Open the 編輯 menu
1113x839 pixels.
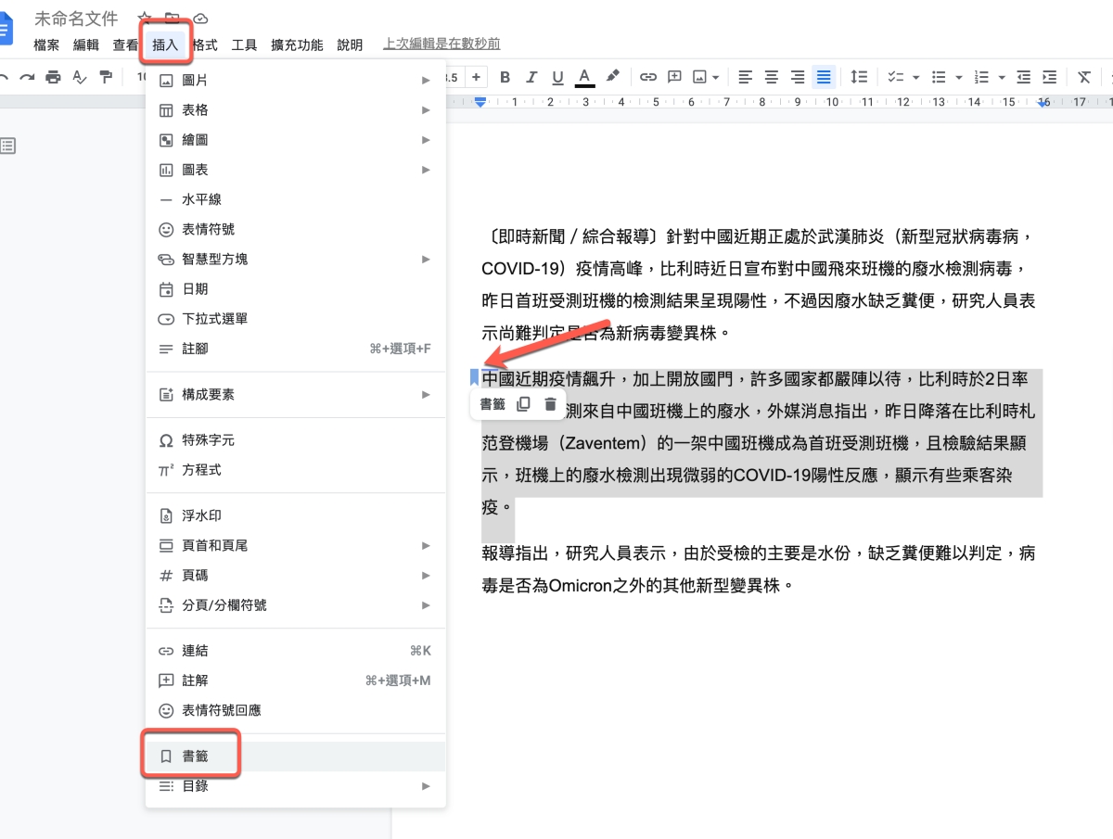click(x=86, y=44)
